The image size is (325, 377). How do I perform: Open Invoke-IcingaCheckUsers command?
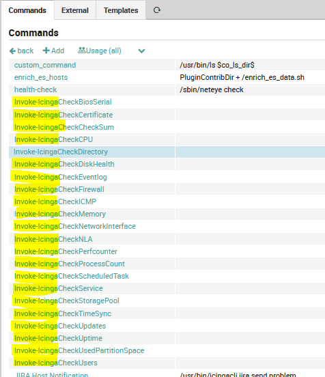[x=56, y=363]
